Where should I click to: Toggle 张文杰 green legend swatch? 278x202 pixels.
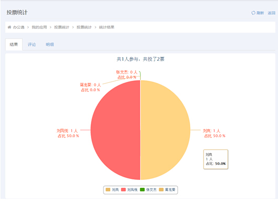142,189
